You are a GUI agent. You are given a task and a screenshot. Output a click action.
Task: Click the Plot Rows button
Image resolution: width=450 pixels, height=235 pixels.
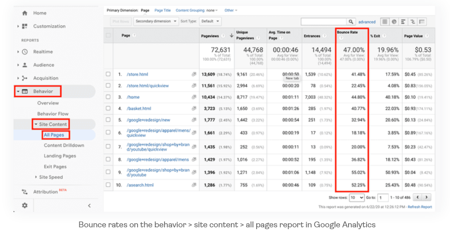[120, 21]
